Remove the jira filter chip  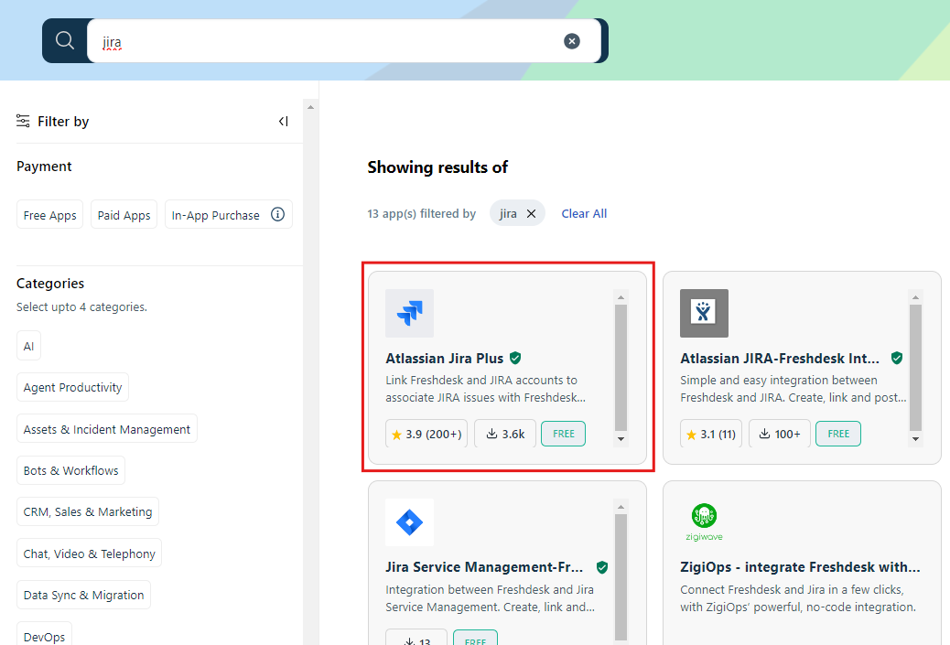pos(532,214)
